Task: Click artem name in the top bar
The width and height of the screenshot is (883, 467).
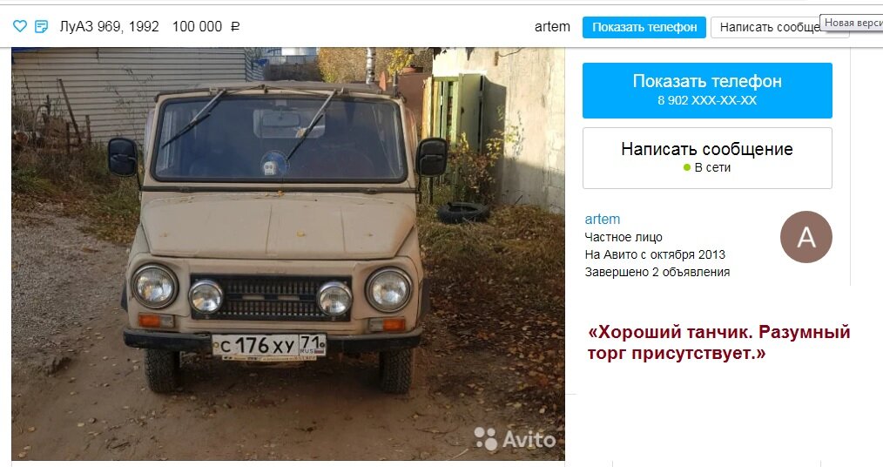Action: (x=552, y=26)
